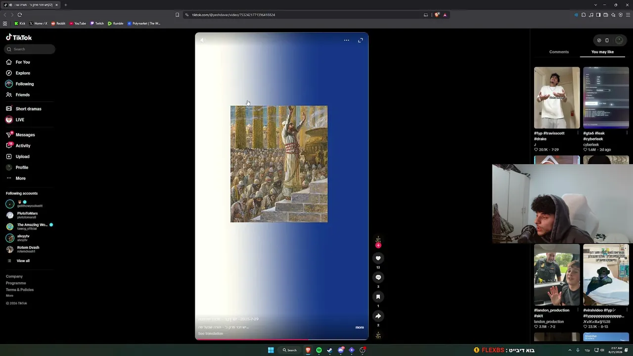Open the Upload page
Image resolution: width=633 pixels, height=356 pixels.
[18, 157]
